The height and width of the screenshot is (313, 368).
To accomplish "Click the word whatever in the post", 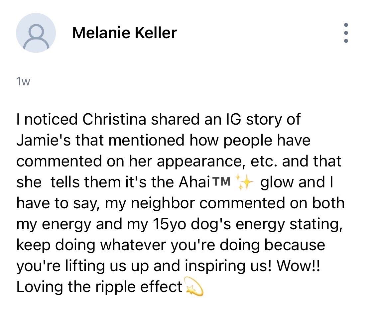I will click(x=133, y=245).
